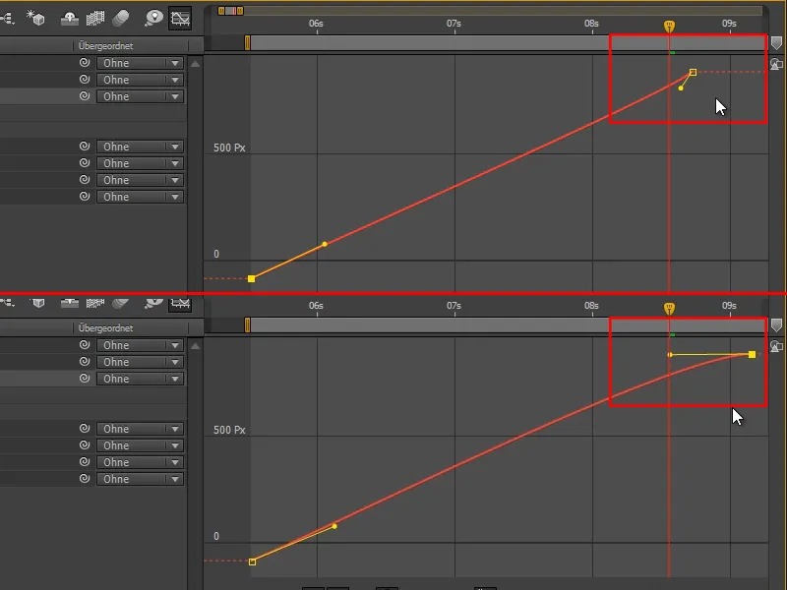The height and width of the screenshot is (590, 787).
Task: Grab the current time indicator, upper timeline
Action: [x=669, y=27]
